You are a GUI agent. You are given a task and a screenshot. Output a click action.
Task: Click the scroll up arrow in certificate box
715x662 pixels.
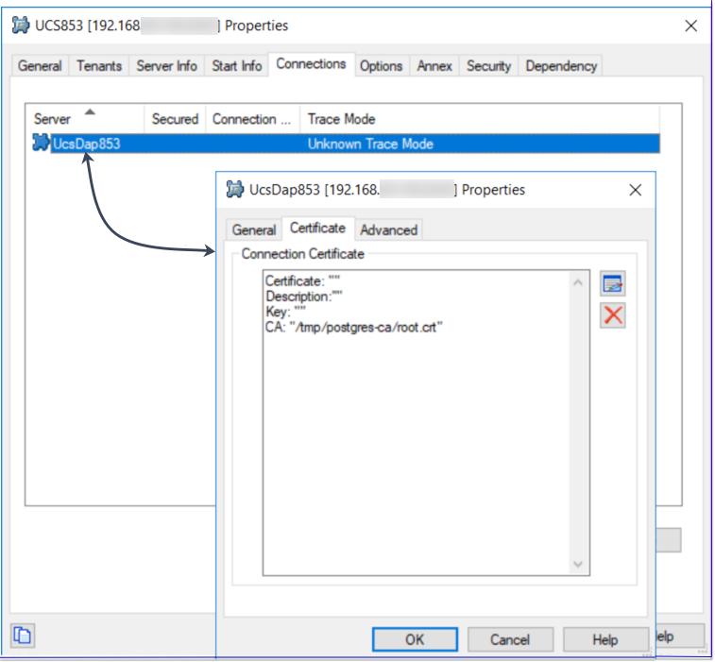coord(578,282)
